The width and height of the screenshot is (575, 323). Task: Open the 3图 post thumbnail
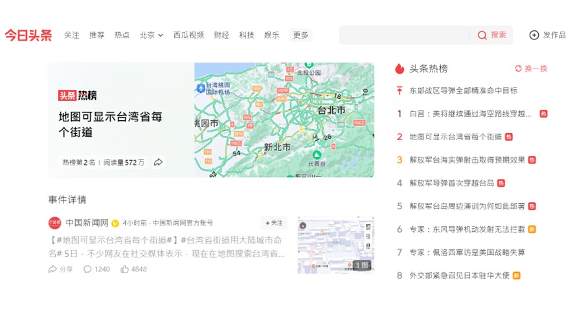tap(336, 245)
